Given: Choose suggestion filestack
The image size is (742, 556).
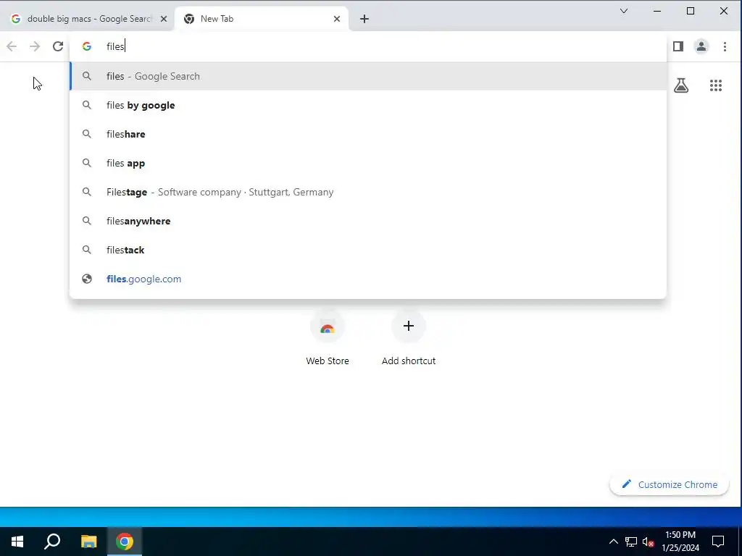Looking at the screenshot, I should pos(367,250).
